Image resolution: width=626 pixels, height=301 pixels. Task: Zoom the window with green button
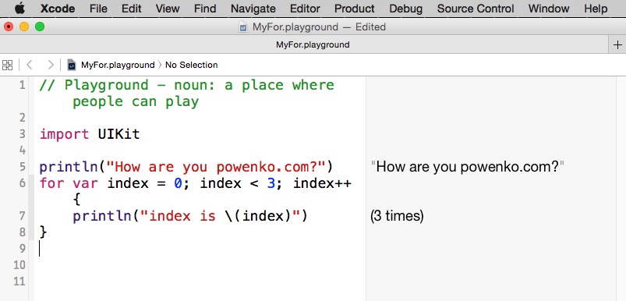pyautogui.click(x=40, y=27)
